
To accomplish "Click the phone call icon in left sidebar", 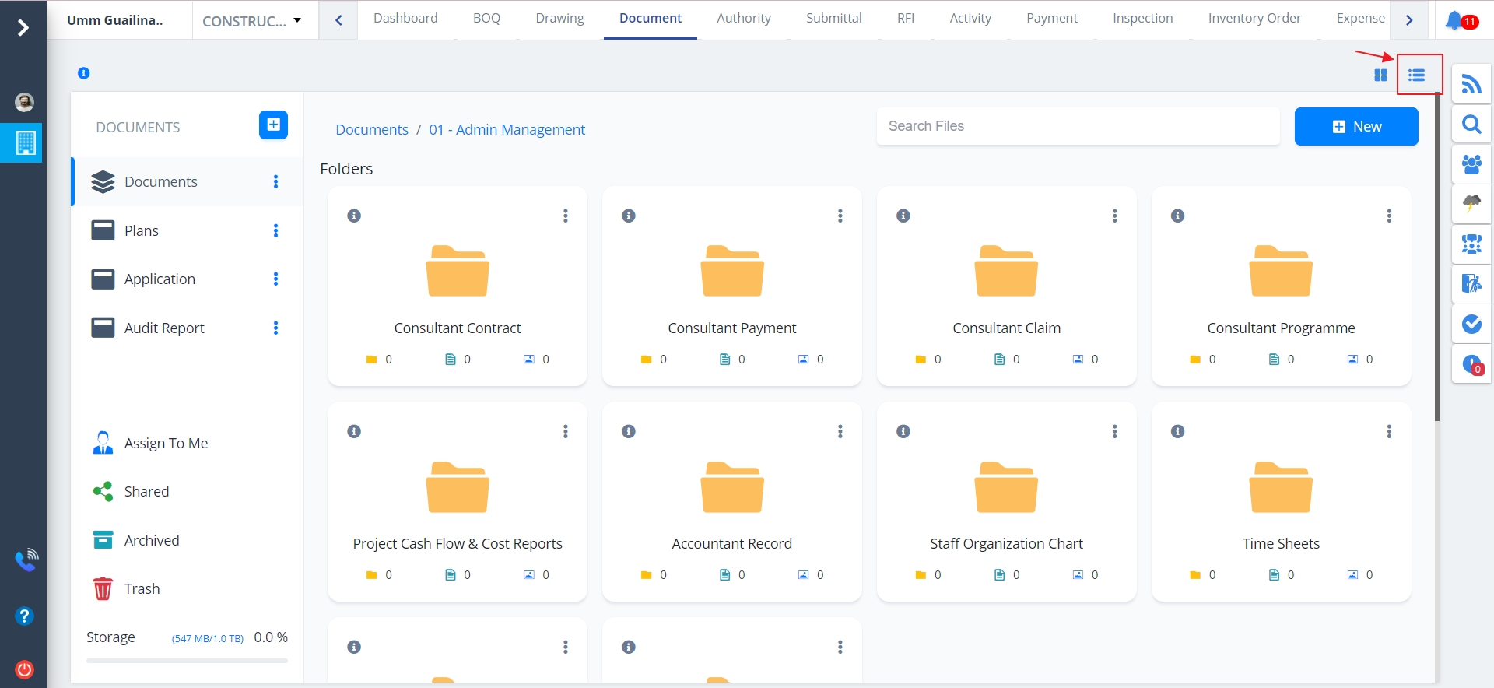I will [x=26, y=560].
